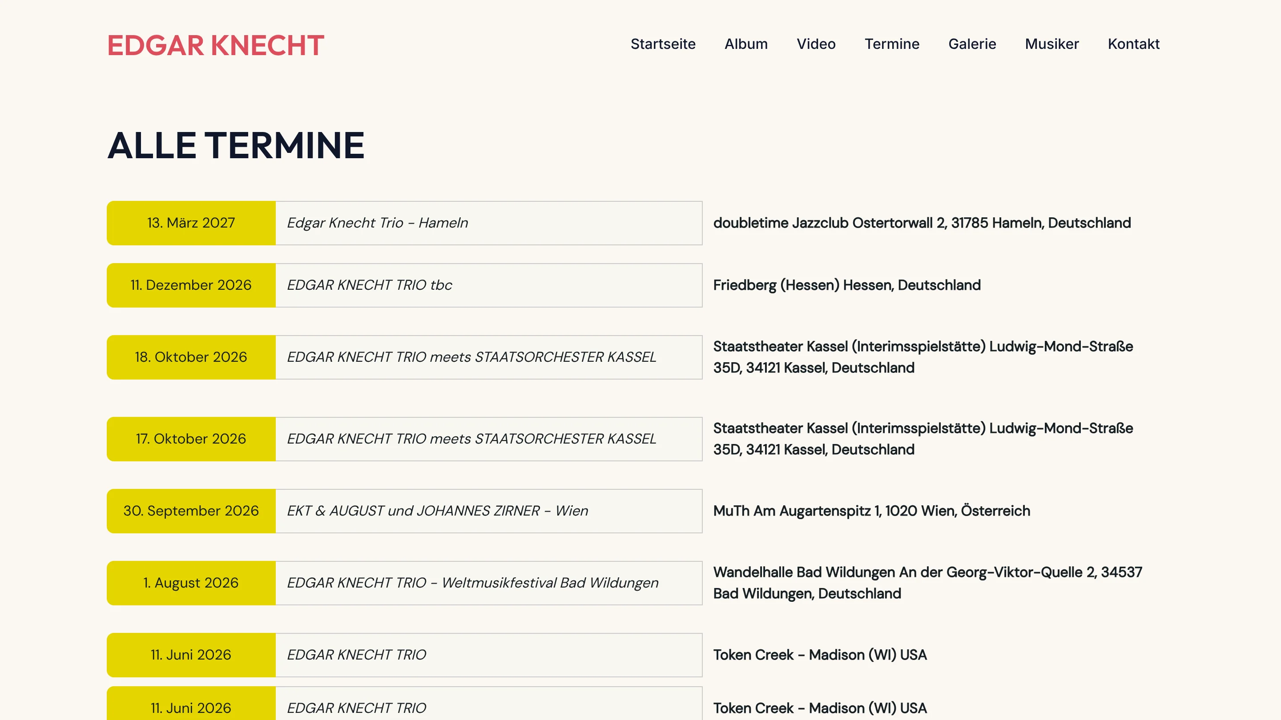Open the Video menu link
The width and height of the screenshot is (1281, 720).
816,44
